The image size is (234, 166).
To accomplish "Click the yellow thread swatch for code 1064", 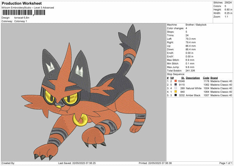I will pyautogui.click(x=175, y=92).
